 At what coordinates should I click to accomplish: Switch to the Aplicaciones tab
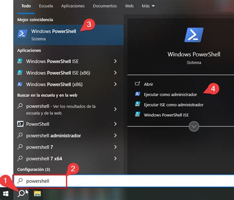coord(73,6)
